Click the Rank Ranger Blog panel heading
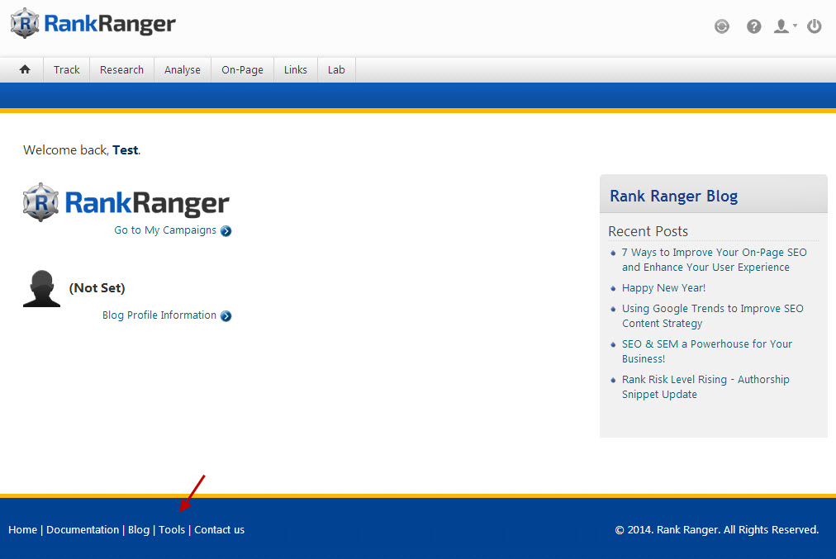836x559 pixels. tap(673, 196)
